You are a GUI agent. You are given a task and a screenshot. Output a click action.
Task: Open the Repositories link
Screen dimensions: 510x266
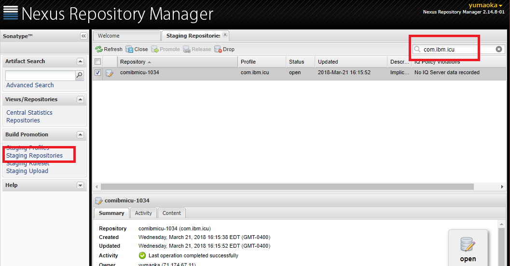tap(23, 120)
